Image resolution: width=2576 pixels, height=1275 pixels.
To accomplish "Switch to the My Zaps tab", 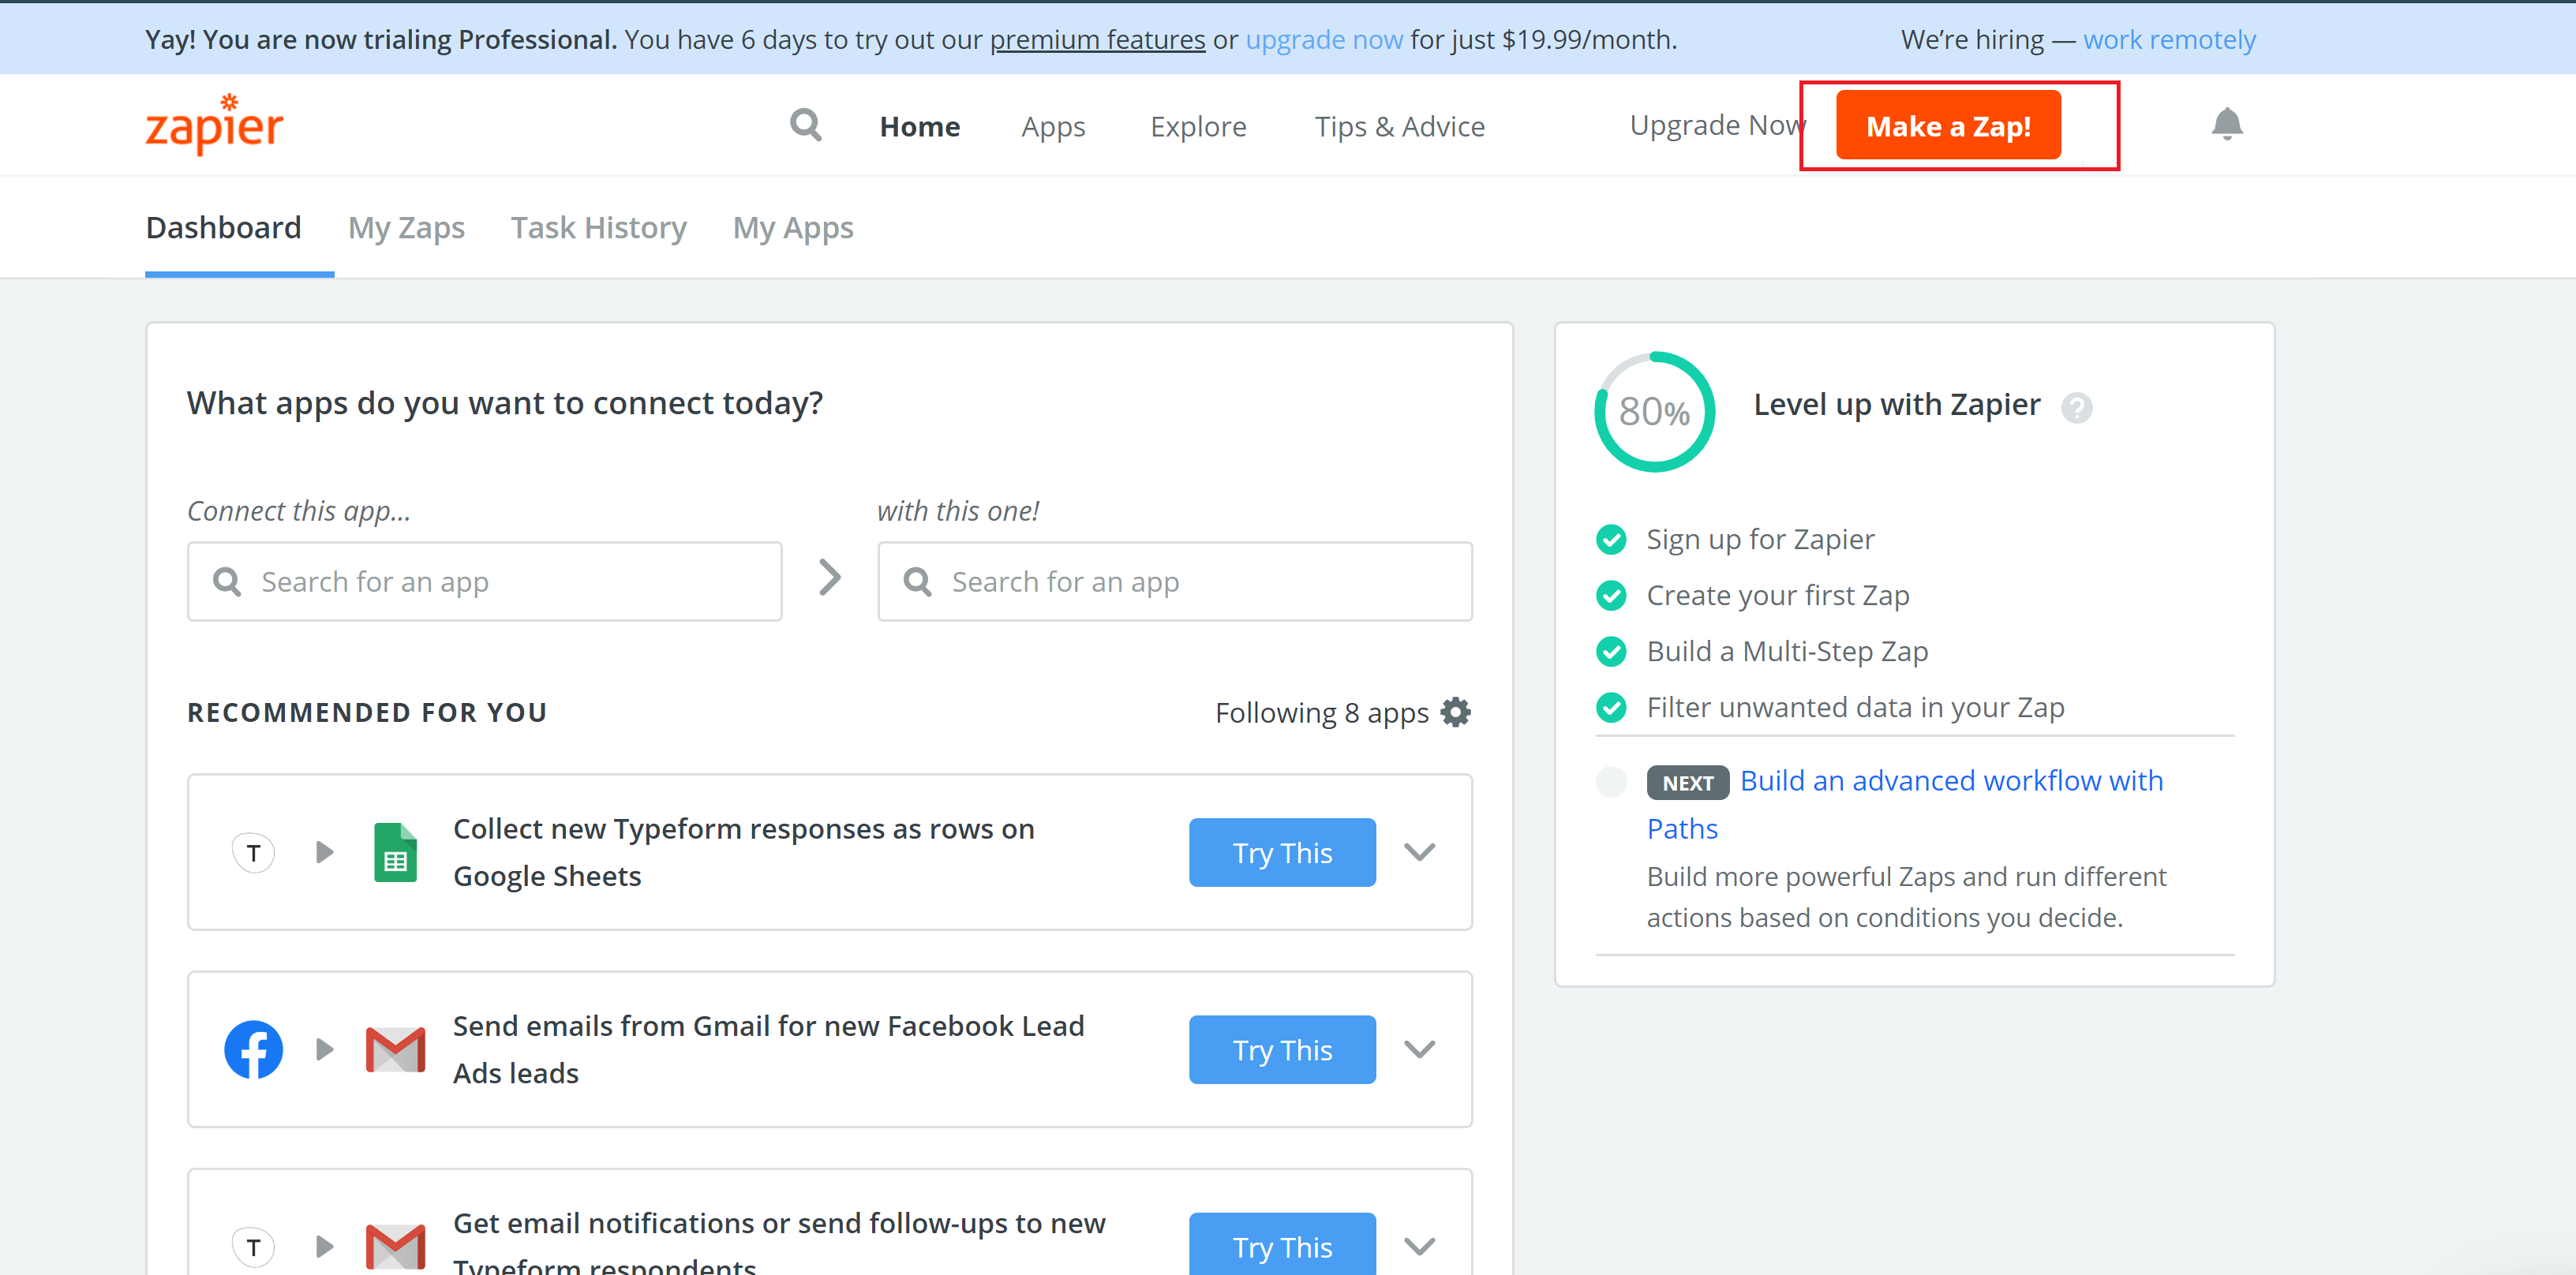I will pos(406,227).
